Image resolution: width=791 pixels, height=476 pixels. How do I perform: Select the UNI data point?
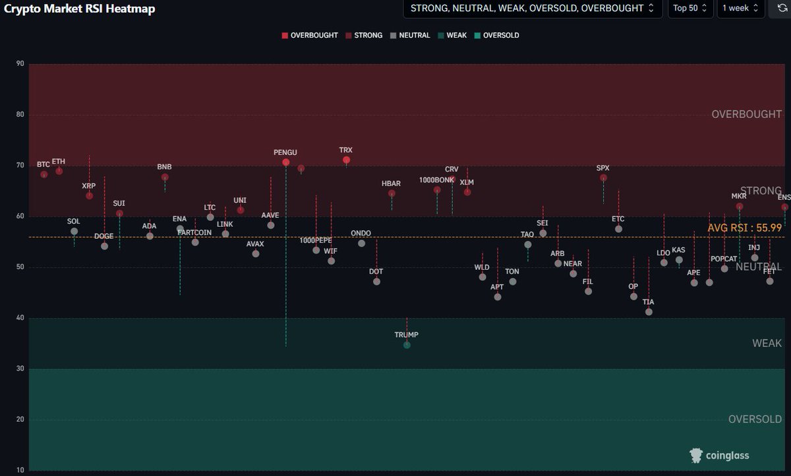[241, 210]
